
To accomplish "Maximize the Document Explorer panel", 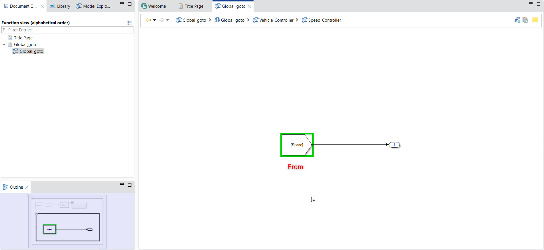I will tap(130, 4).
